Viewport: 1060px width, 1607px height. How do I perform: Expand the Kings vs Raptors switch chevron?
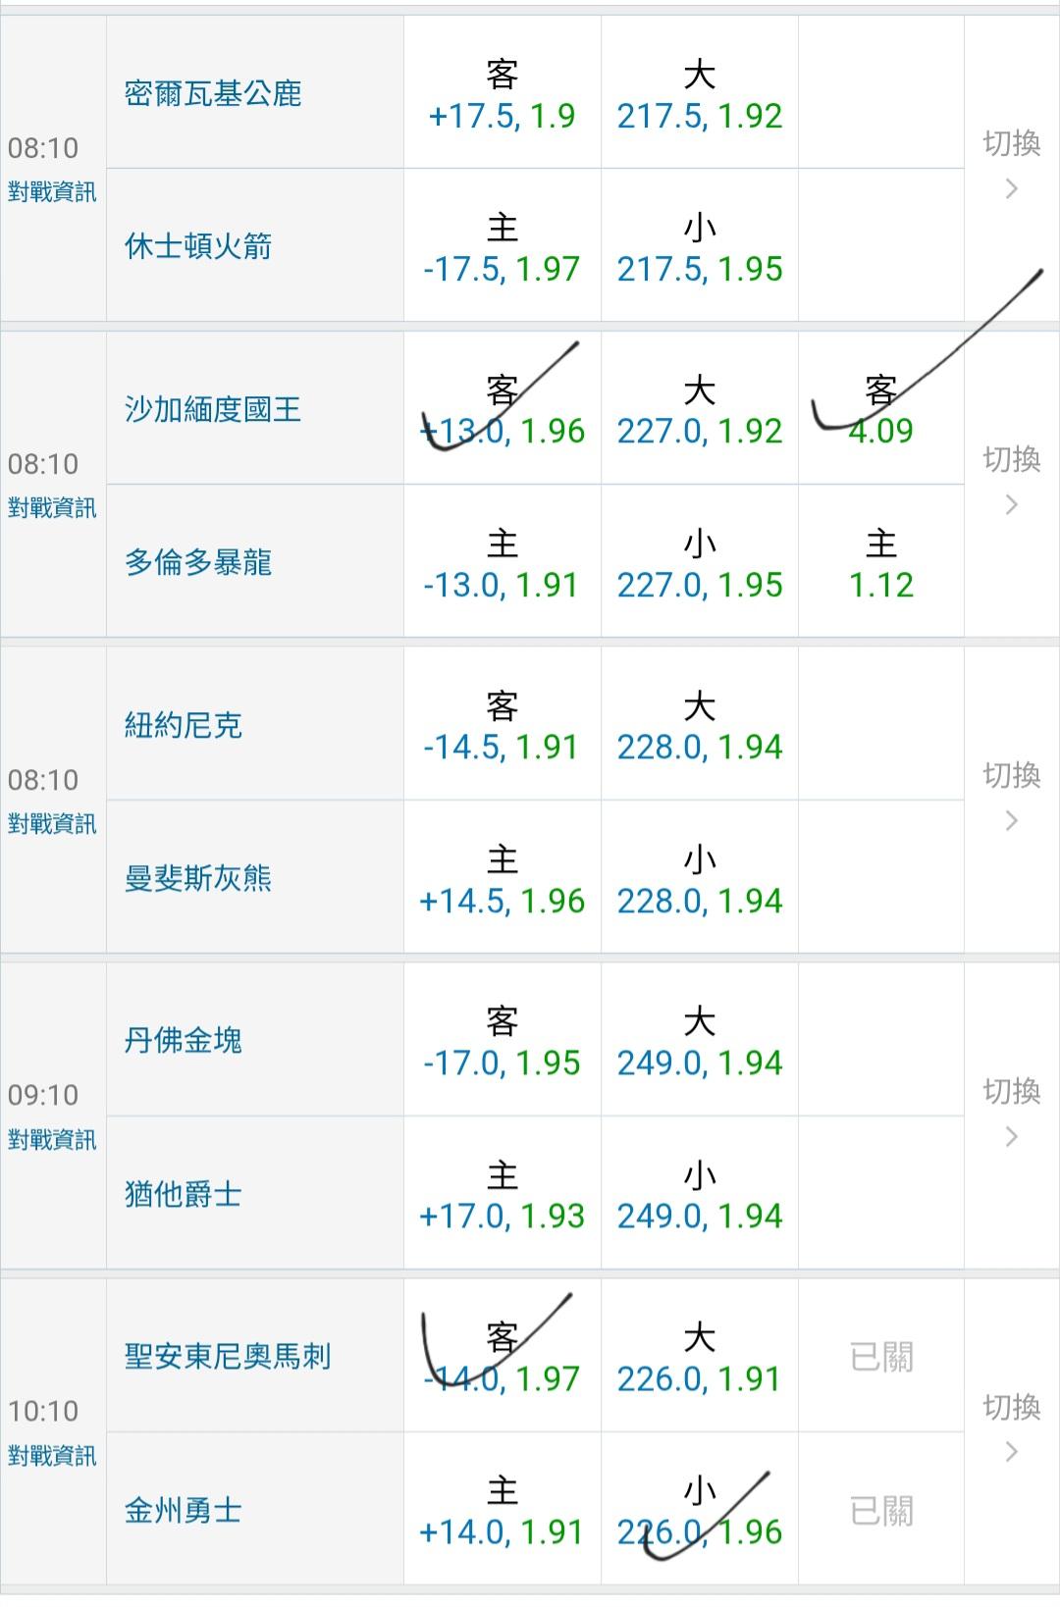click(1012, 505)
